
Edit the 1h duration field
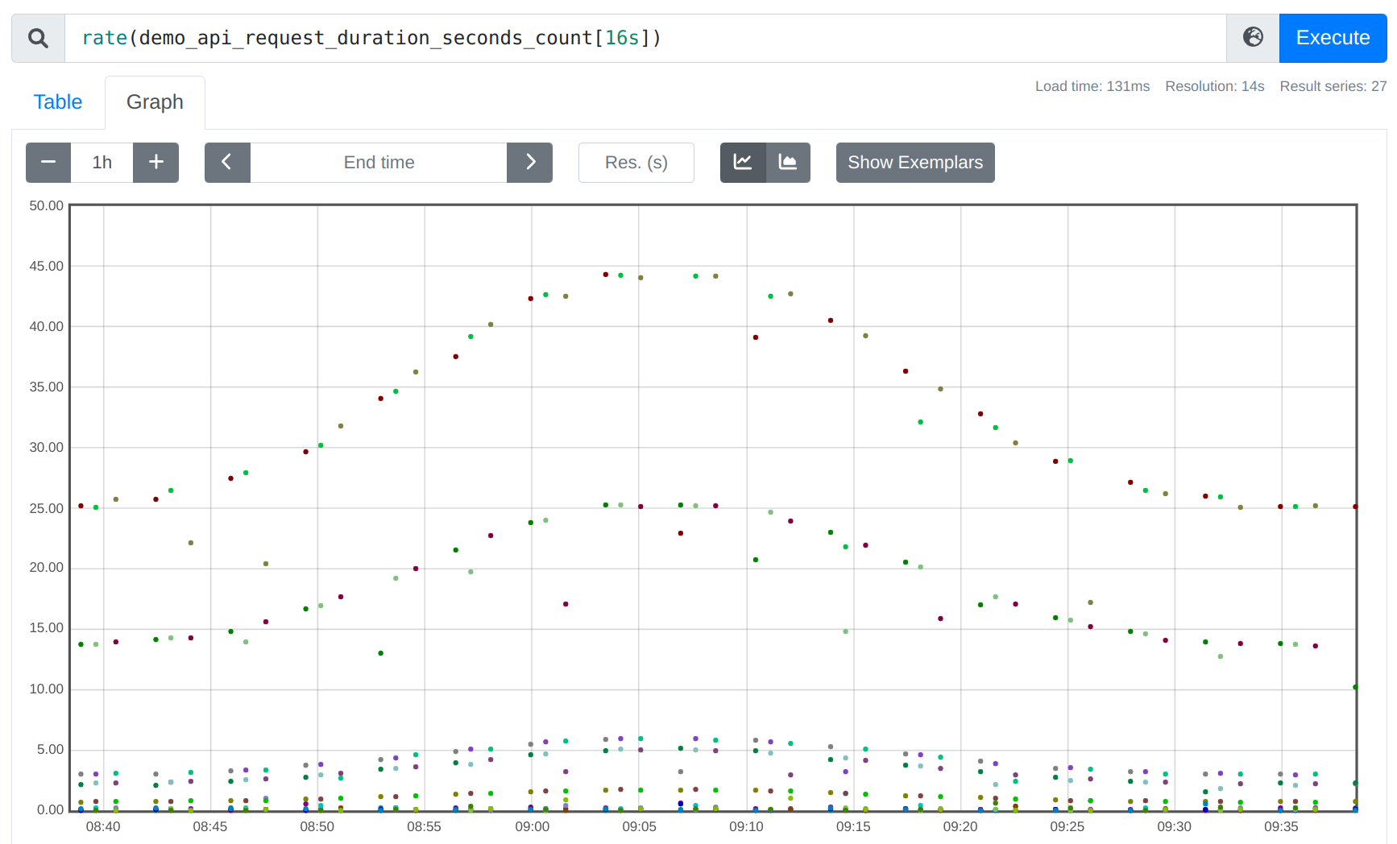tap(102, 162)
